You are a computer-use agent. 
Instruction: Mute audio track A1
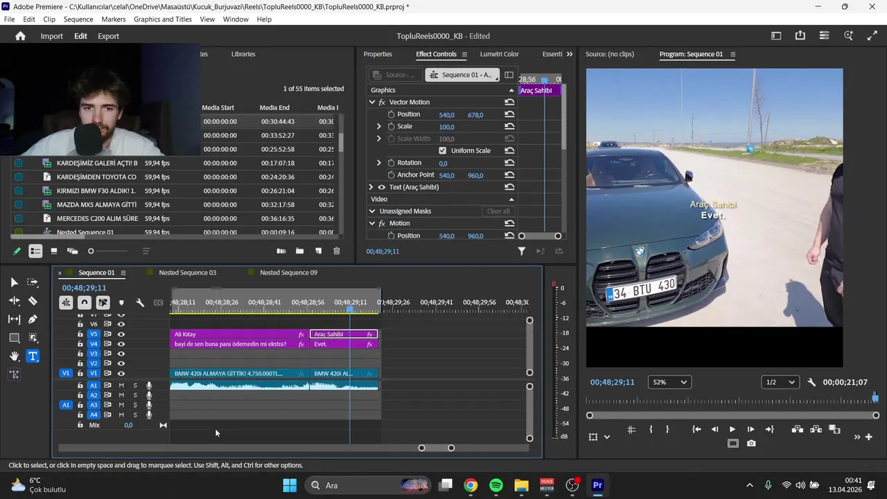coord(121,385)
